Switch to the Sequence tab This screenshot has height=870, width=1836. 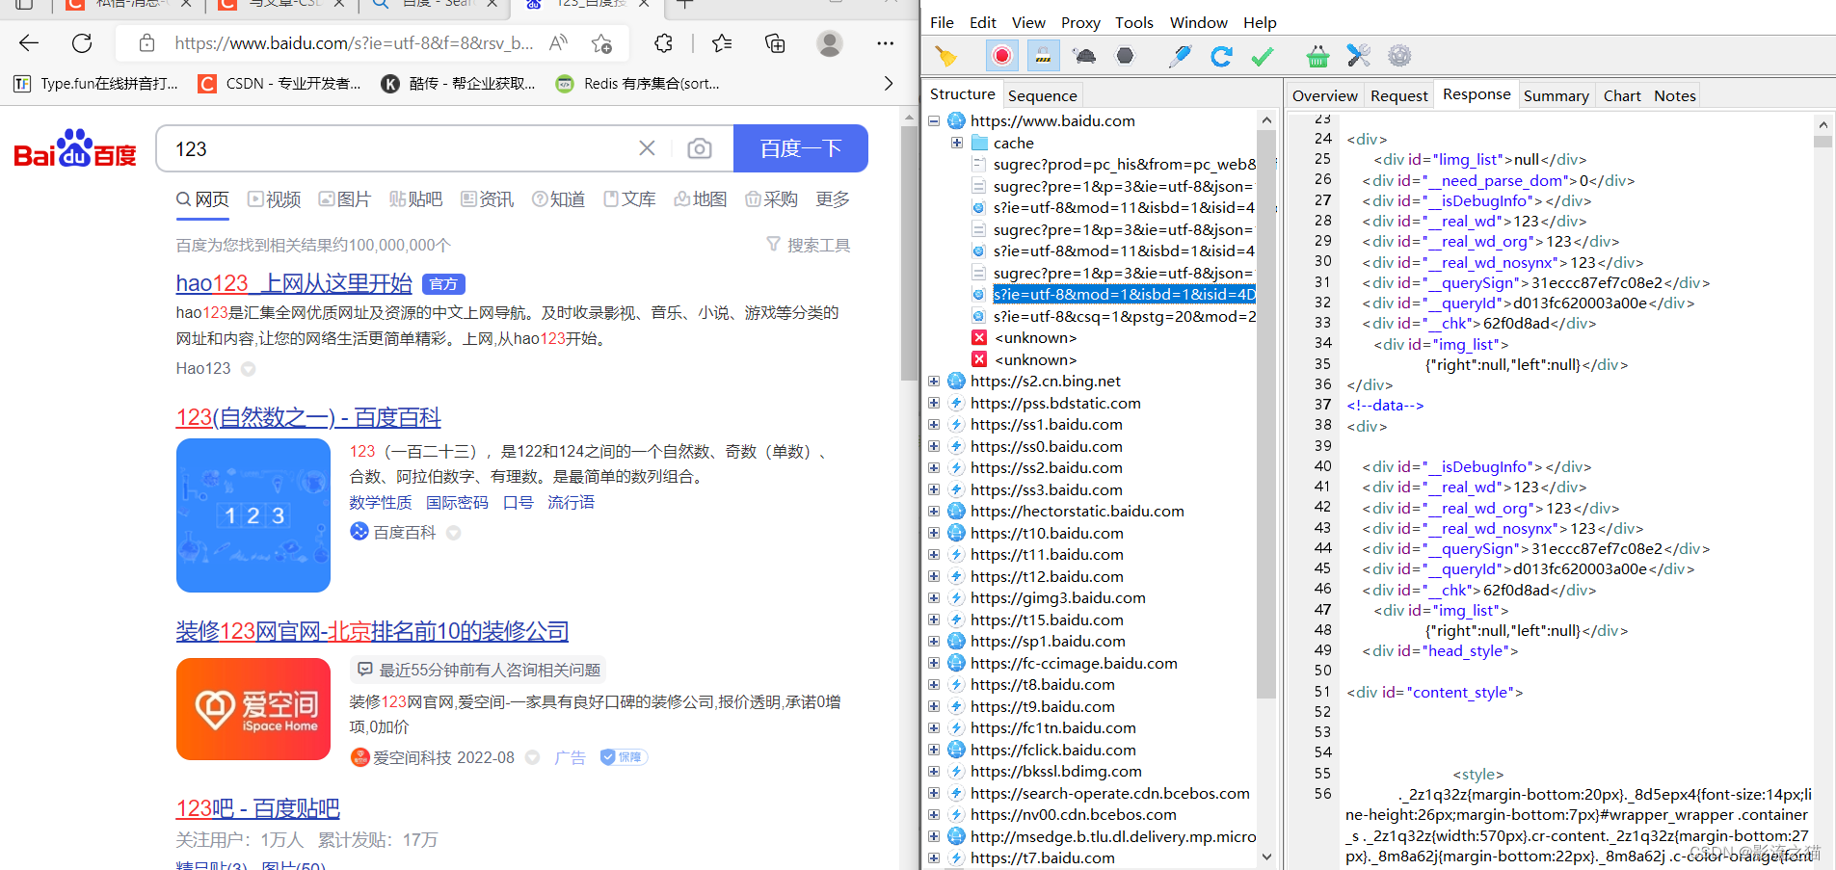click(x=1042, y=95)
